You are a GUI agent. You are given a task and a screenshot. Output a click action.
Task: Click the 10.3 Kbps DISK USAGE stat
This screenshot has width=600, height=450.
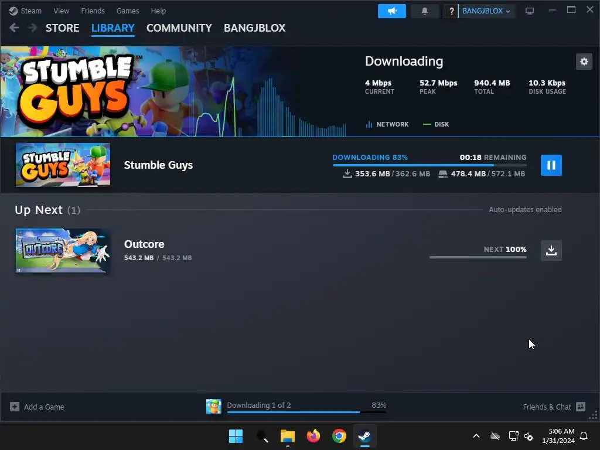(x=547, y=87)
